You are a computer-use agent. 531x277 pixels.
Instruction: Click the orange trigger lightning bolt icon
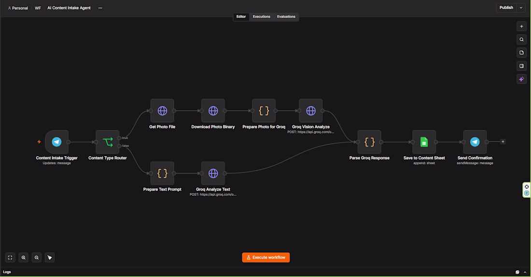tap(39, 142)
